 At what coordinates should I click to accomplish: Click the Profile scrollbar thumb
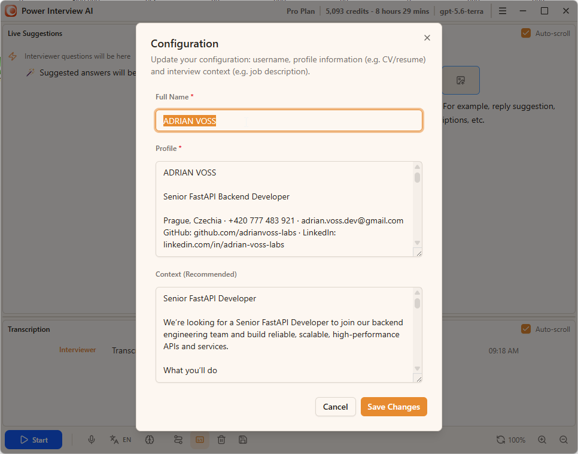417,177
